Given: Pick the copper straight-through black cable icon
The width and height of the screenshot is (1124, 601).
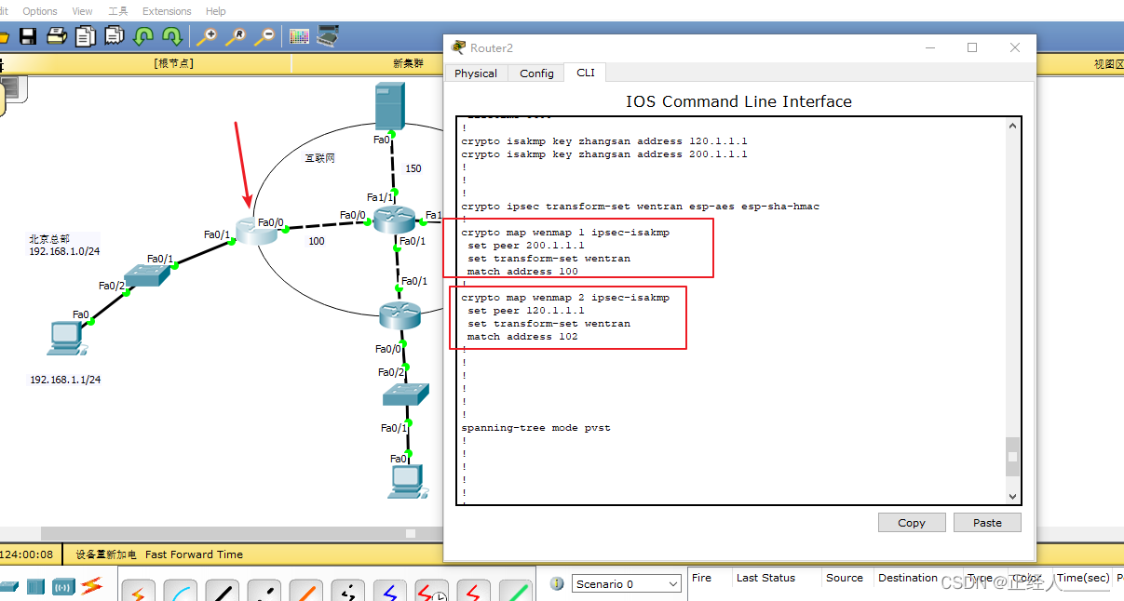Looking at the screenshot, I should 223,591.
